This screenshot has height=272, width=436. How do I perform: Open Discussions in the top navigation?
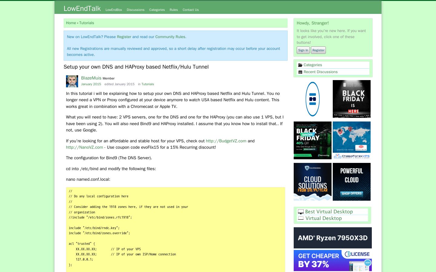click(136, 10)
